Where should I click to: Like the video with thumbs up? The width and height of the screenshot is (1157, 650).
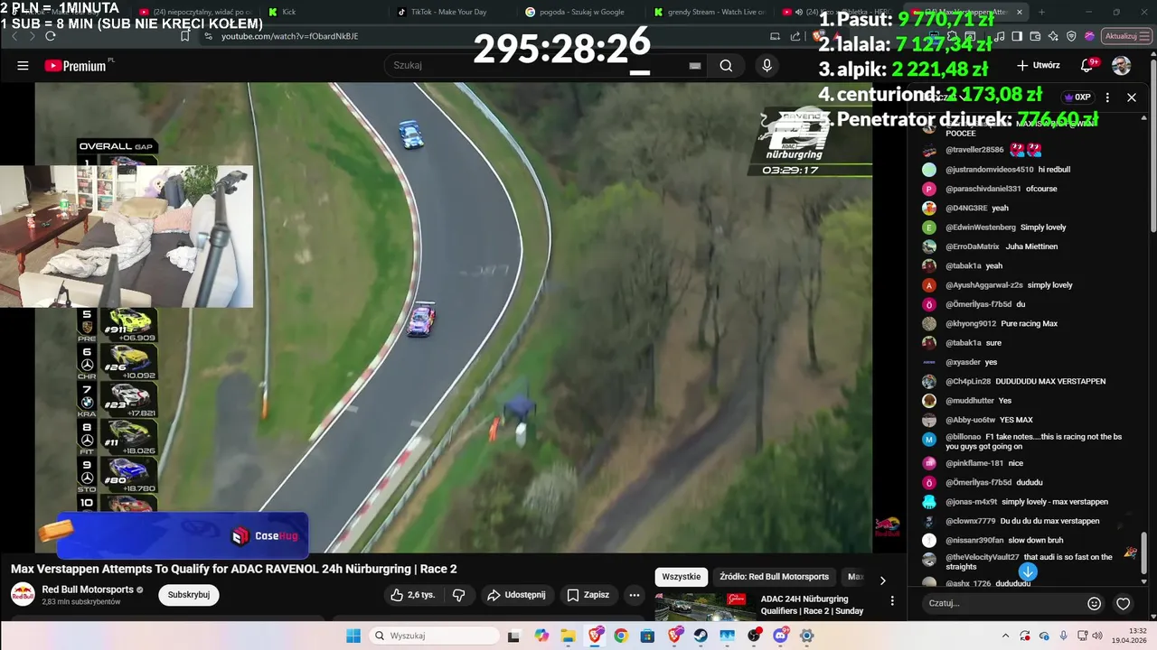click(x=413, y=595)
